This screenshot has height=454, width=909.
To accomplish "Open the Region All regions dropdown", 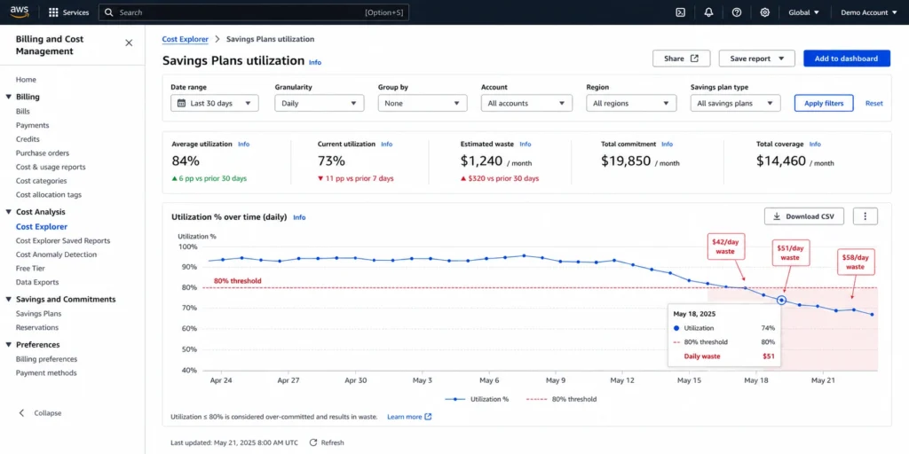I will pyautogui.click(x=631, y=103).
